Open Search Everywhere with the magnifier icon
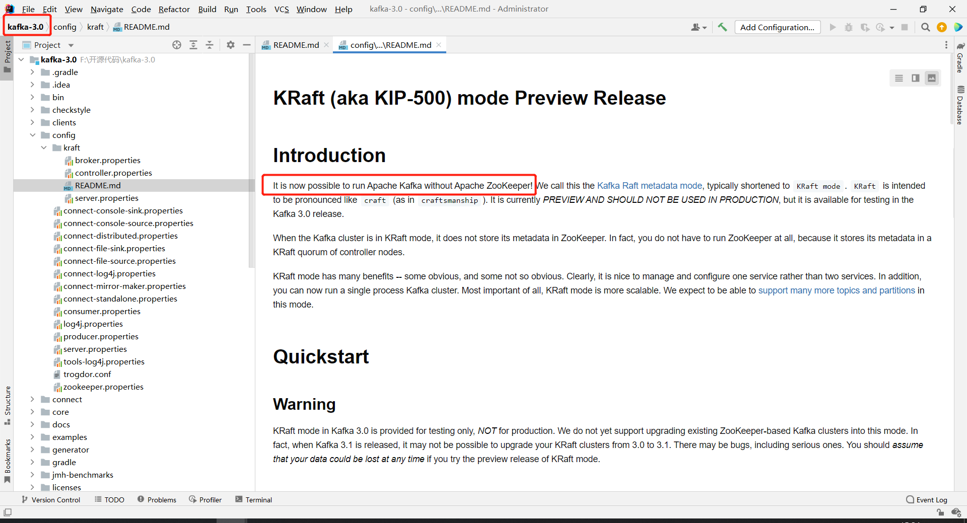Viewport: 967px width, 523px height. (x=925, y=27)
